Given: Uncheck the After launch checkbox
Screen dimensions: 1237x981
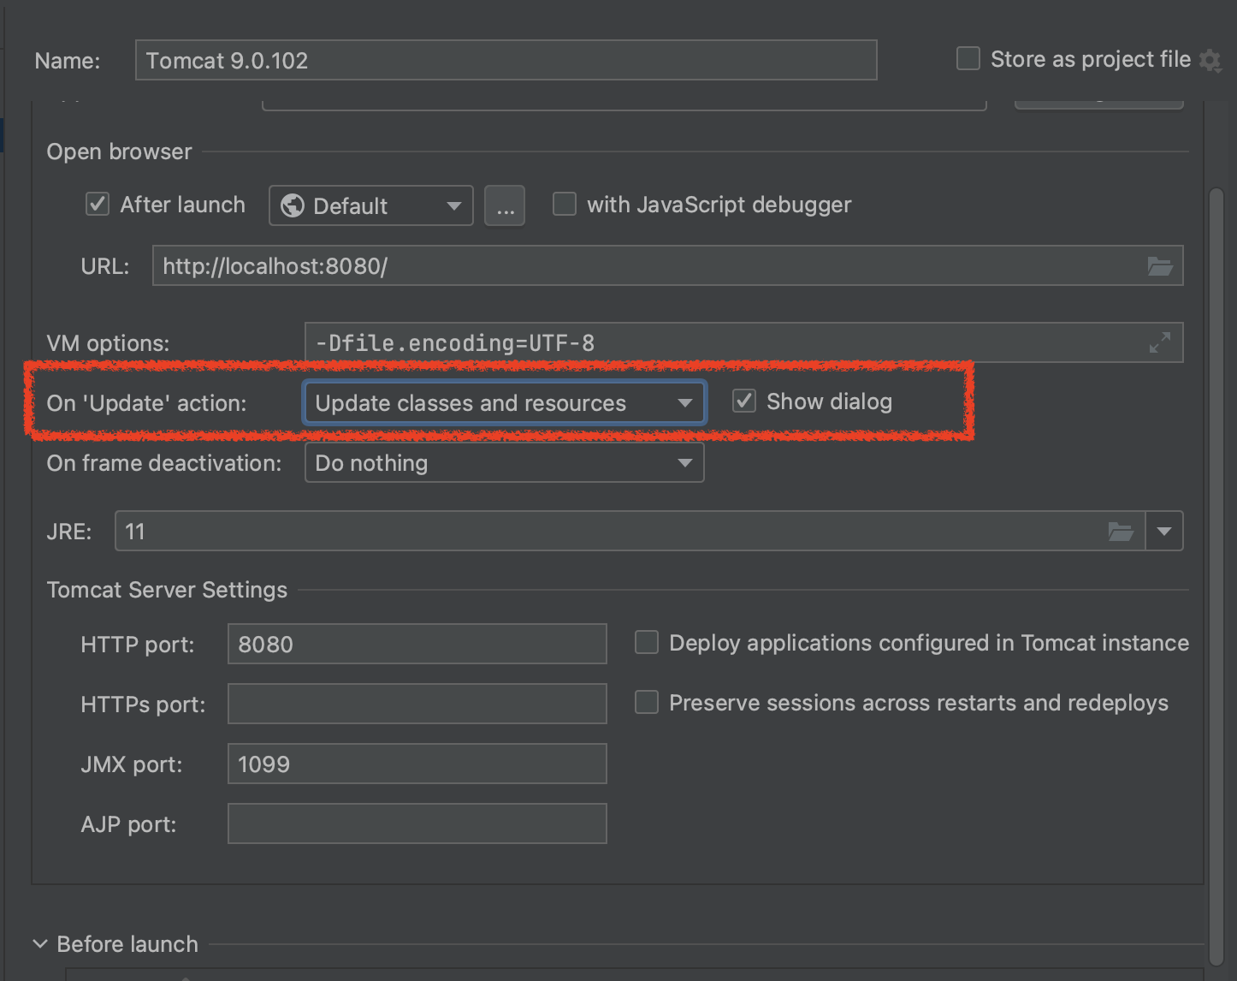Looking at the screenshot, I should point(98,205).
